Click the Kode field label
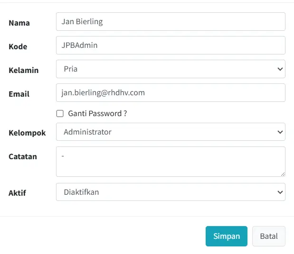This screenshot has width=294, height=254. coord(18,46)
